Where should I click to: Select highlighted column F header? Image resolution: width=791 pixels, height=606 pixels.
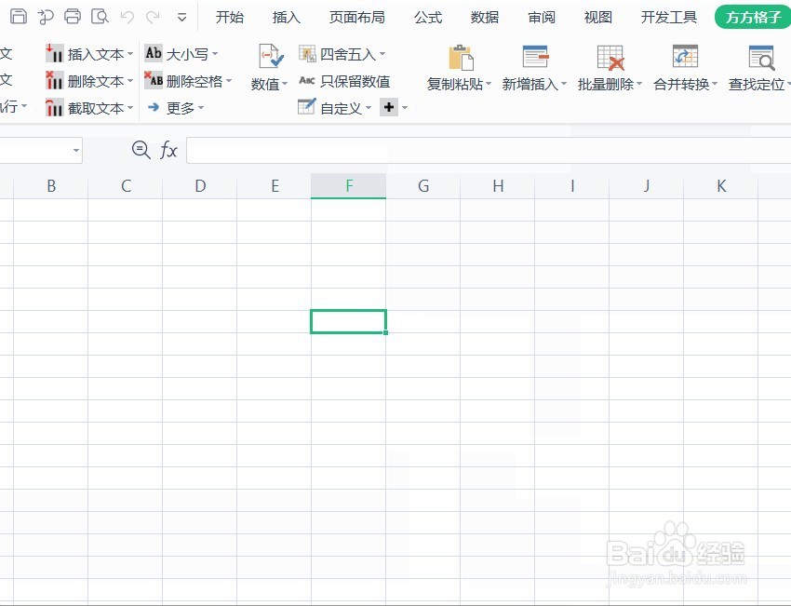point(349,186)
